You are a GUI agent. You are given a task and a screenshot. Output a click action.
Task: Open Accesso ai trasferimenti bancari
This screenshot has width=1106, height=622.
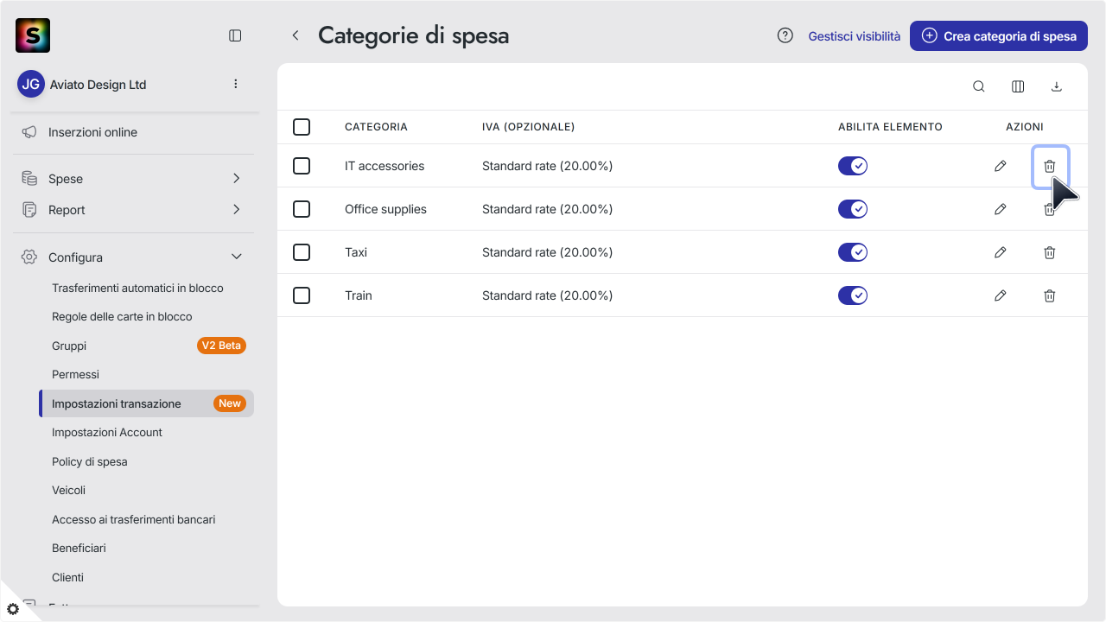[133, 519]
